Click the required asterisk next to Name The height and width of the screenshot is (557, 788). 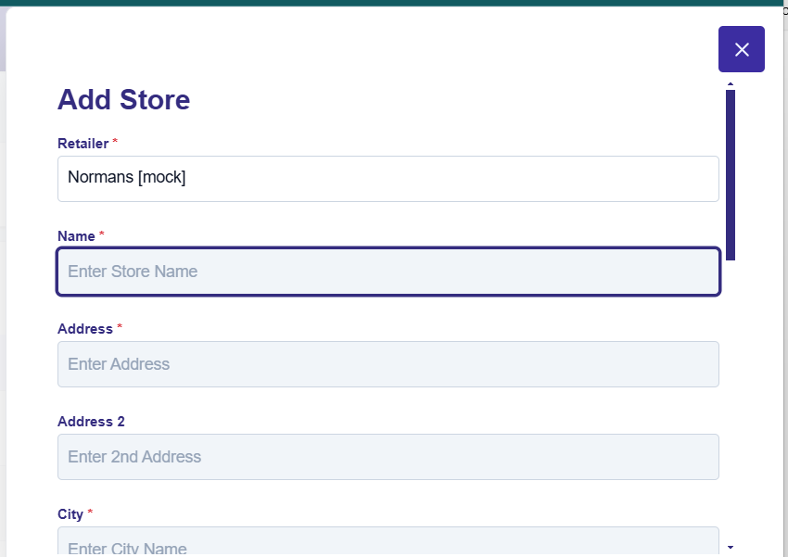coord(102,235)
